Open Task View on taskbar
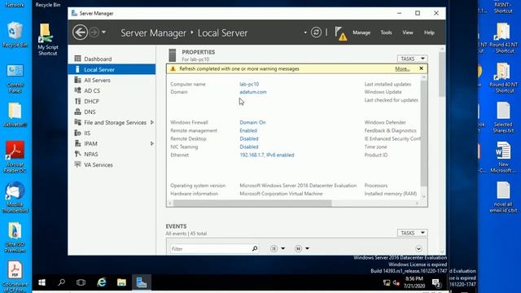Screen dimensions: 521x293 [x=81, y=282]
